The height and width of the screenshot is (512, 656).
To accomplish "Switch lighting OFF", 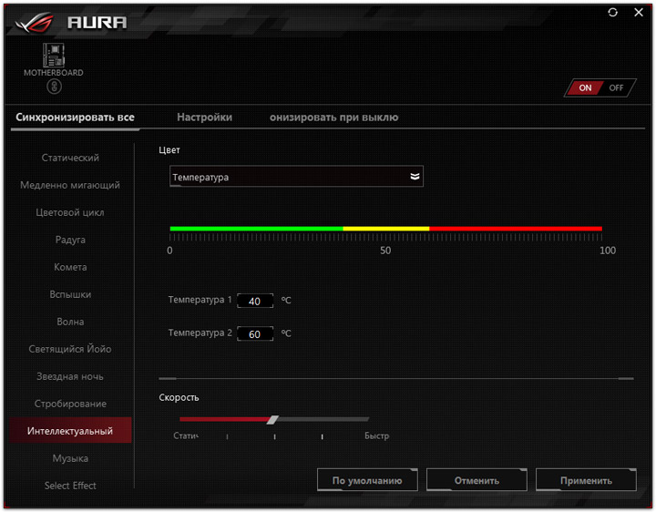I will (x=616, y=87).
